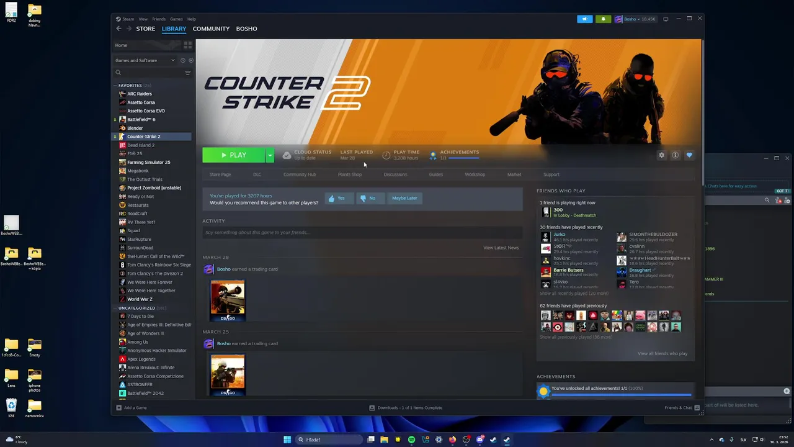The image size is (794, 447).
Task: Switch library to grid collections view
Action: (x=187, y=45)
